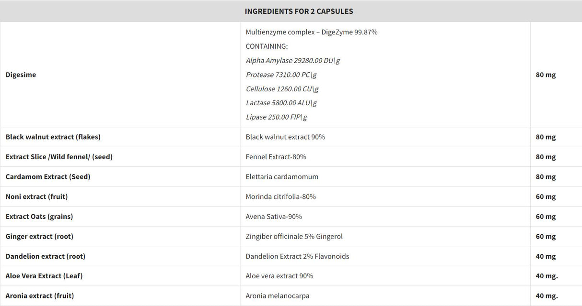Select 'Dandelion extract (root)' row label
The height and width of the screenshot is (306, 582).
(x=45, y=256)
